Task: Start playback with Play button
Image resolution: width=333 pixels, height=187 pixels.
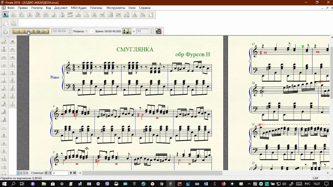Action: pos(29,31)
